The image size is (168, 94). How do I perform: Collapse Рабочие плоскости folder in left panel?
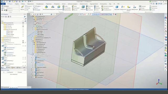[x=3, y=30]
